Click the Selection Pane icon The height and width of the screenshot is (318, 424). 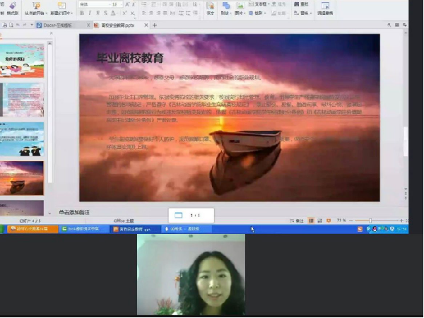click(x=325, y=6)
